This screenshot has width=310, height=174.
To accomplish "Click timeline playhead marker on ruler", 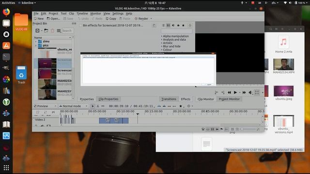I will [138, 114].
